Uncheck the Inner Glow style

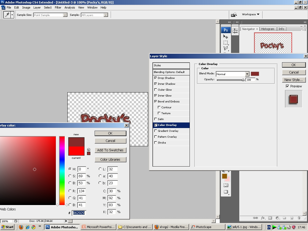156,95
